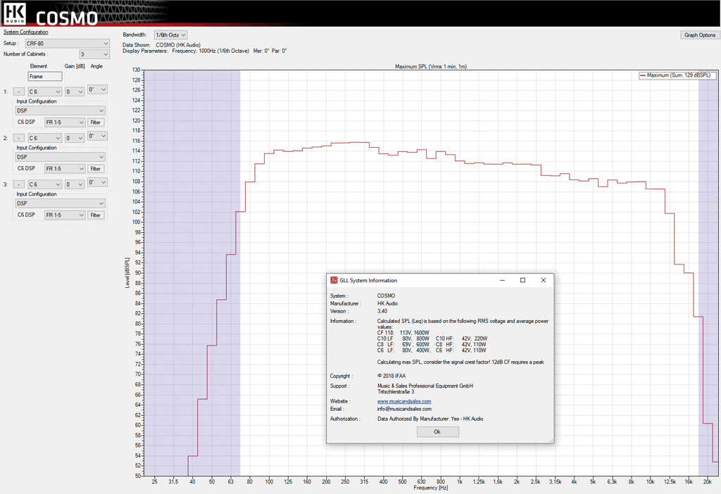Open the Number of Cabinets dropdown
This screenshot has width=721, height=494.
click(x=94, y=54)
